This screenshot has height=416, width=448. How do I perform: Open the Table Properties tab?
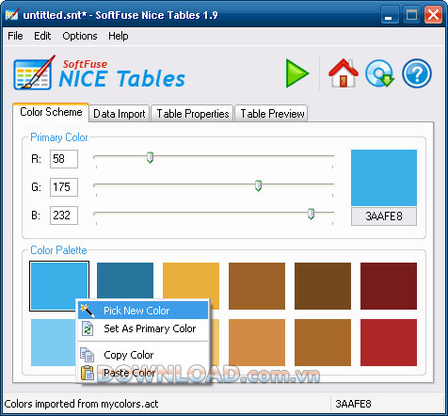pyautogui.click(x=192, y=114)
